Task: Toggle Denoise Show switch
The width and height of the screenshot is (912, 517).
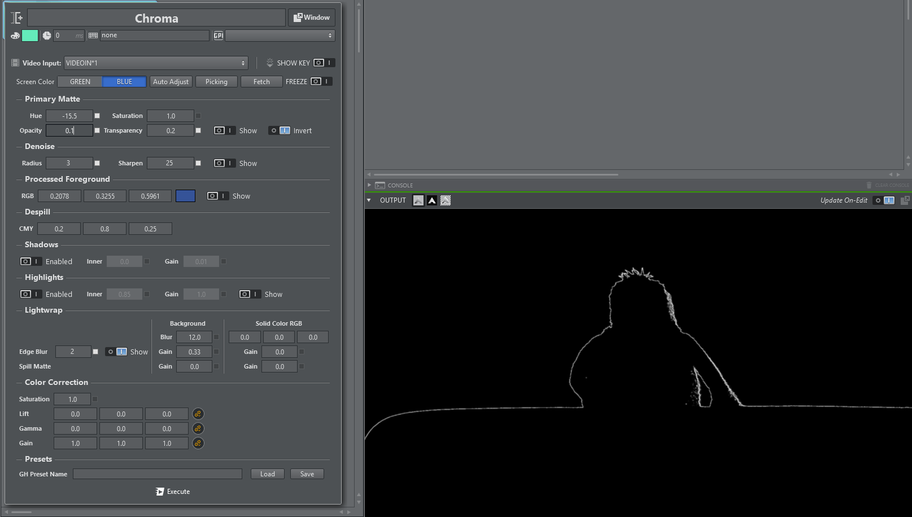Action: 224,163
